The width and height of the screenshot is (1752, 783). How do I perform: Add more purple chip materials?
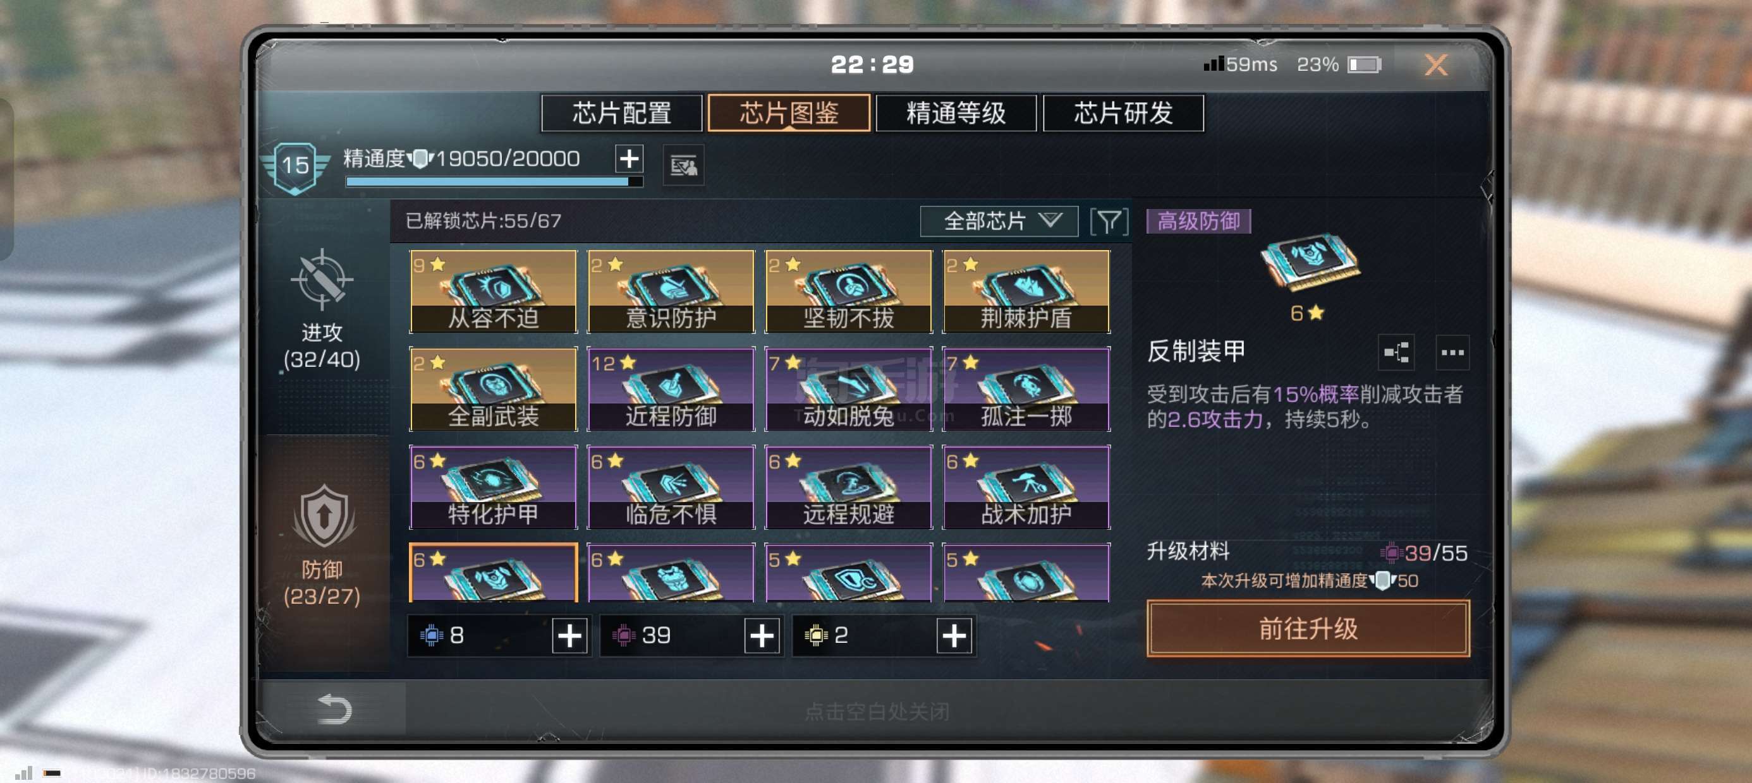pos(762,635)
